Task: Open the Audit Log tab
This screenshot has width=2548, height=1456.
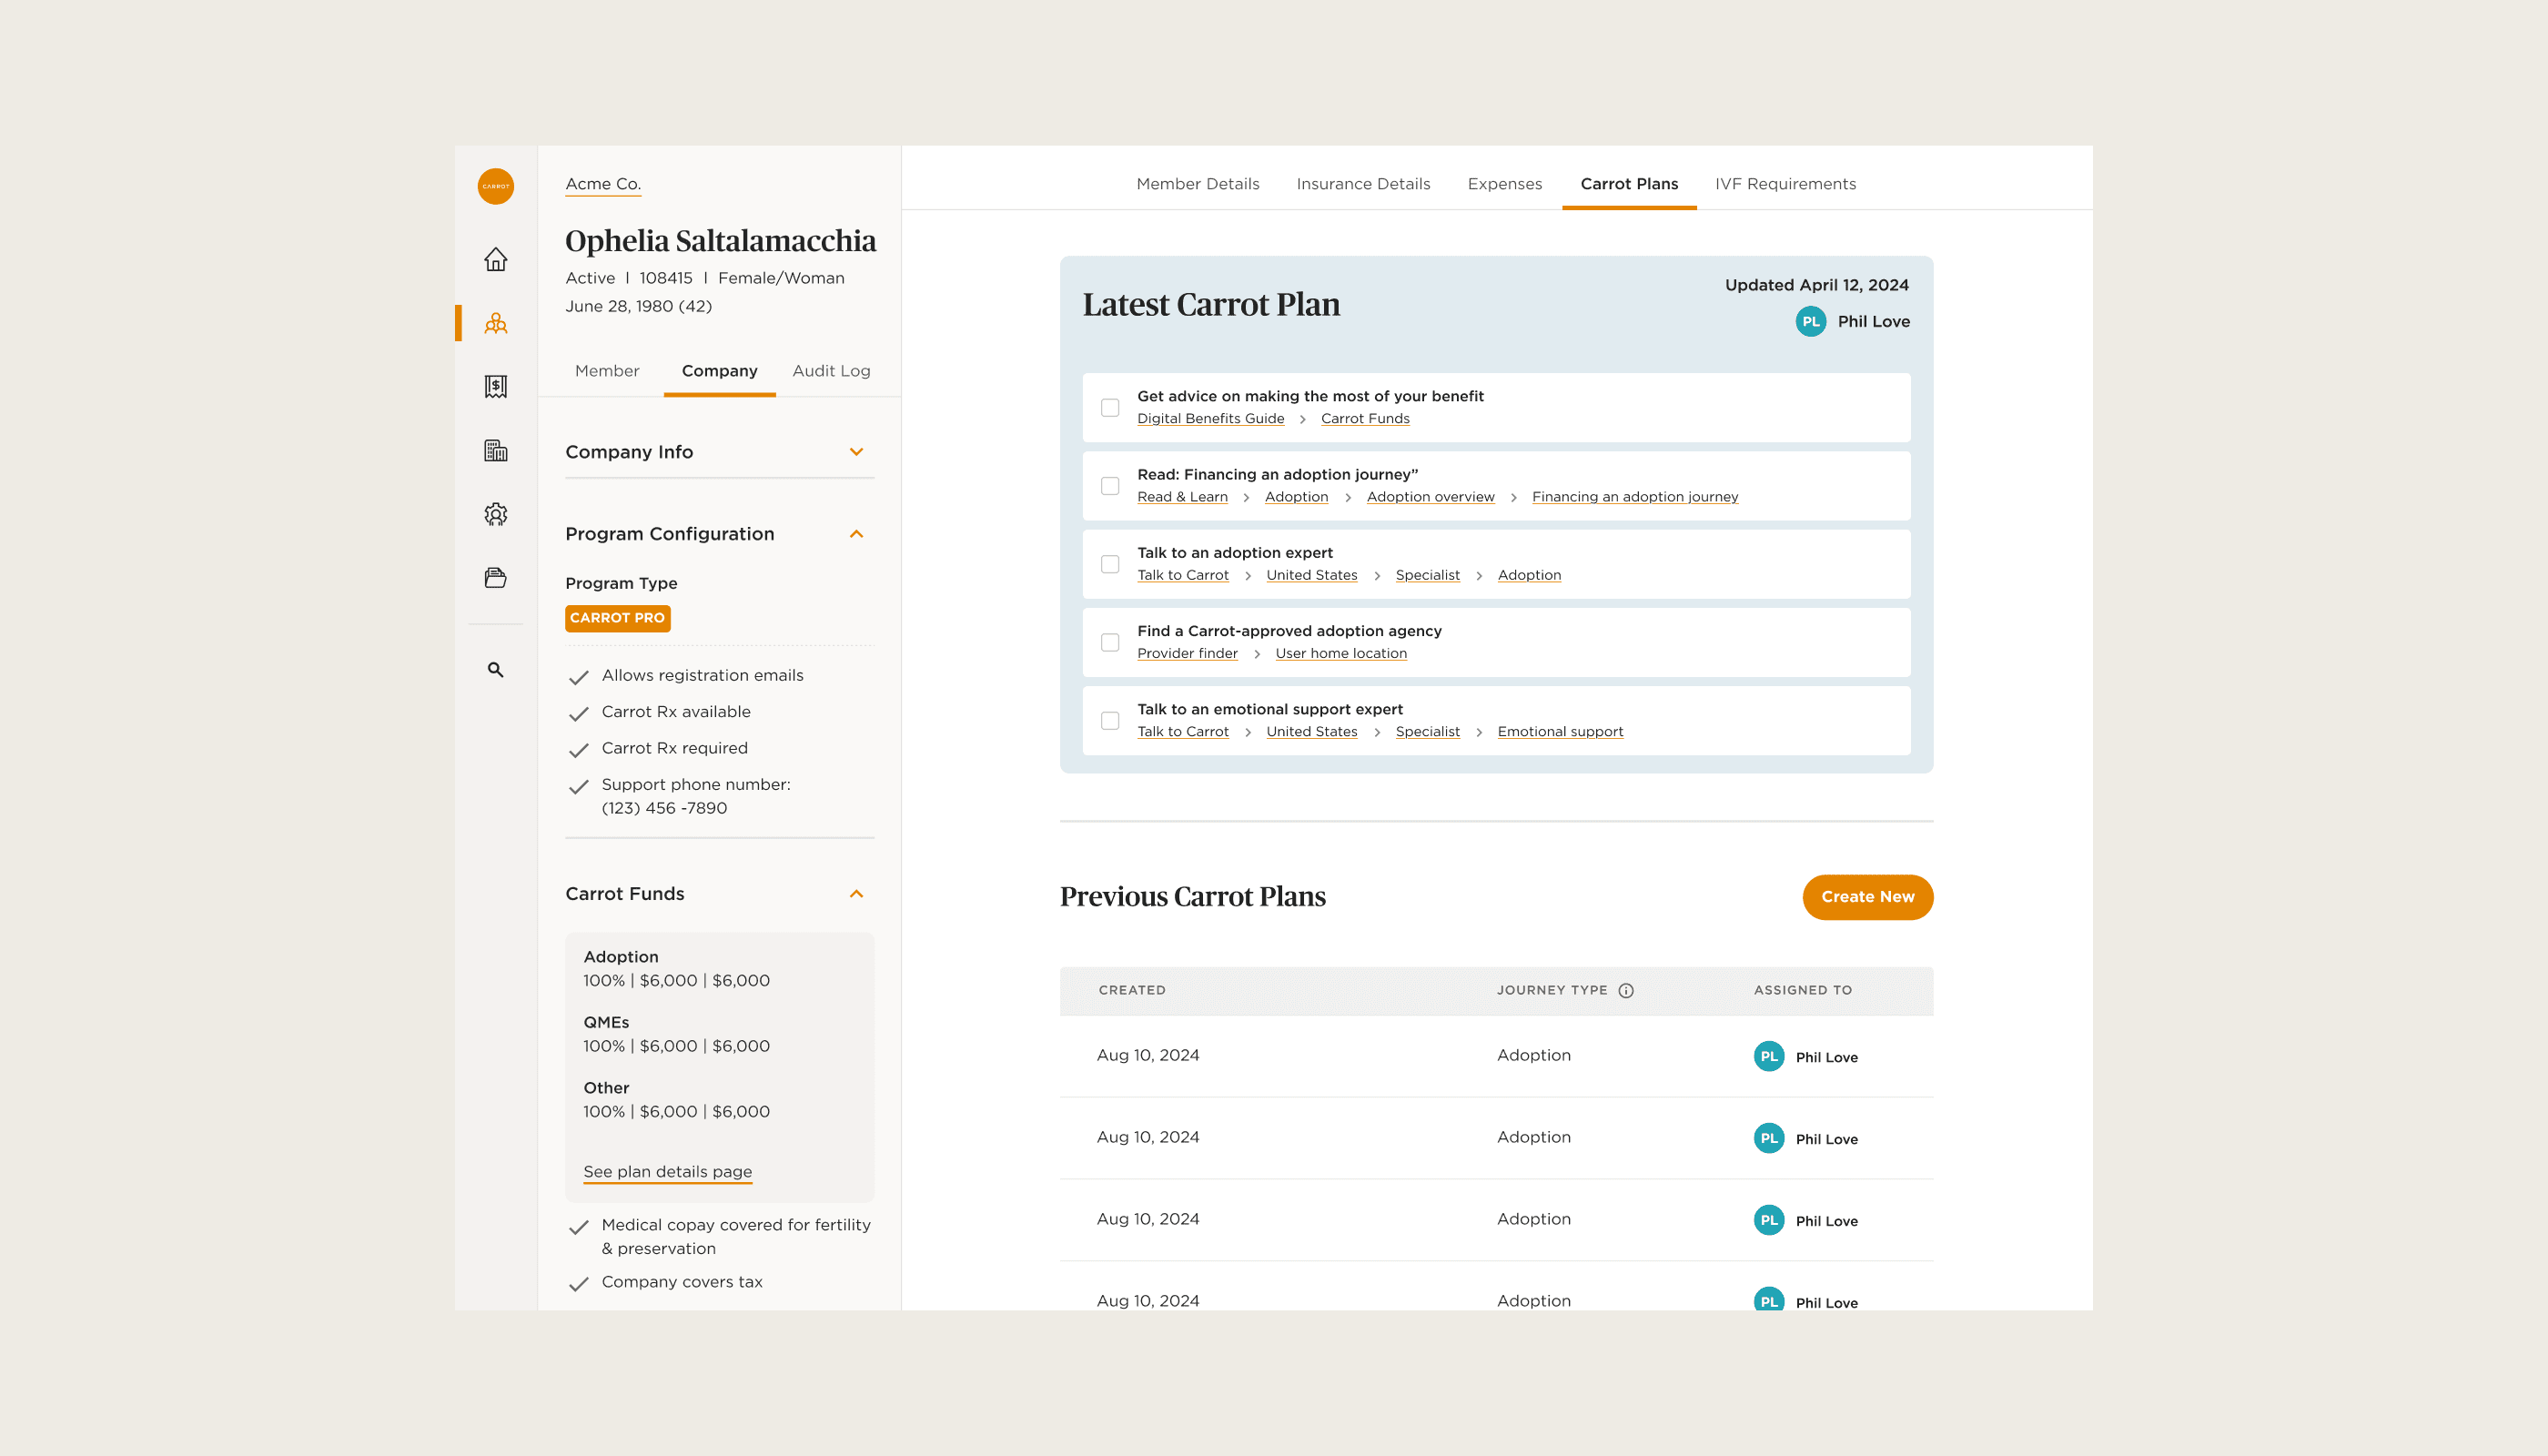Action: point(831,371)
